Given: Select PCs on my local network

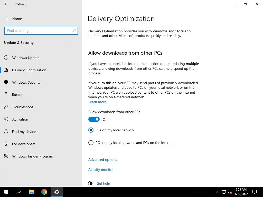Looking at the screenshot, I should coord(91,130).
